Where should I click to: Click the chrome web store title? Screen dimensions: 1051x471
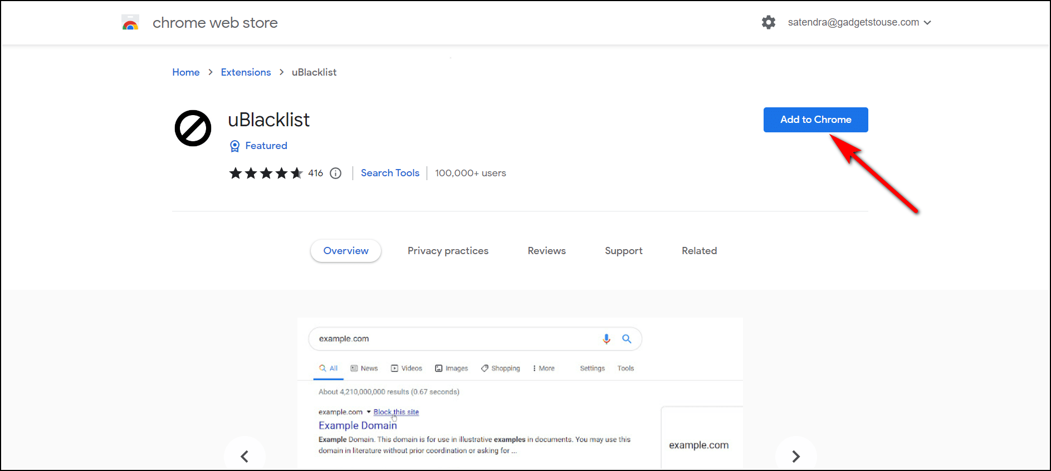tap(215, 23)
